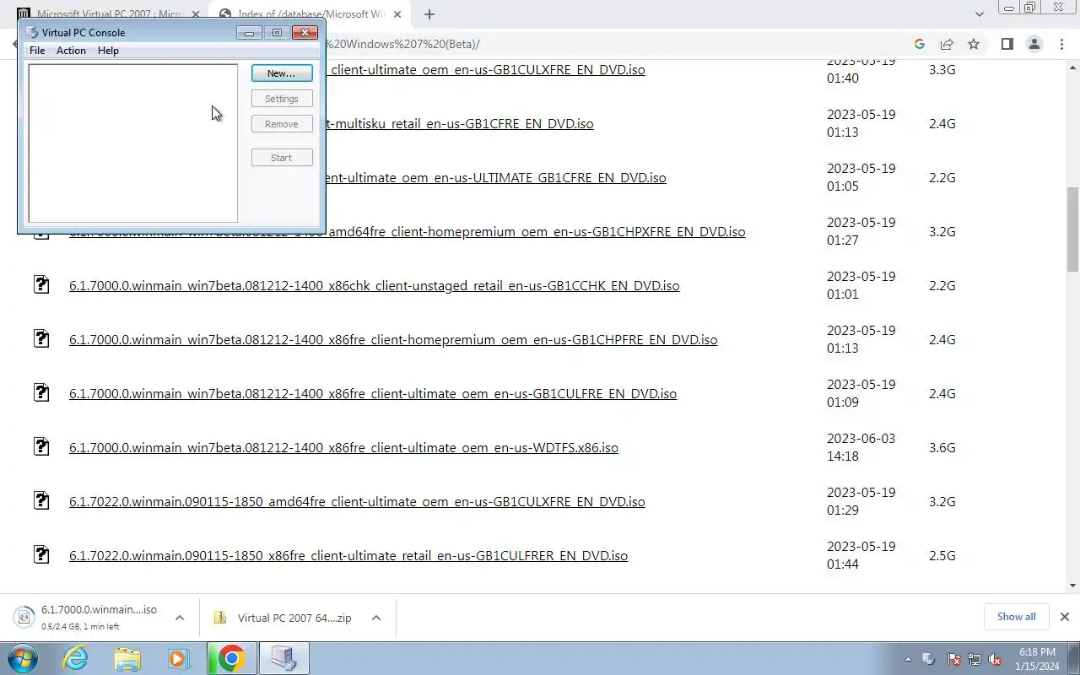Open Windows Media Player from the taskbar
The image size is (1080, 675).
point(178,658)
